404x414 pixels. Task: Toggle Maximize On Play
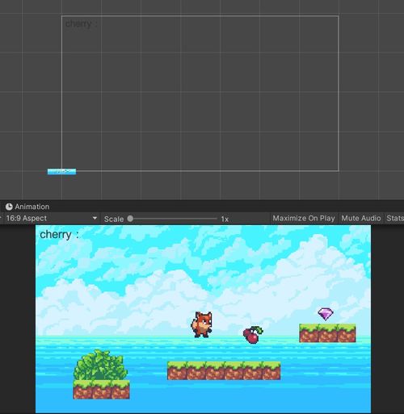point(304,218)
